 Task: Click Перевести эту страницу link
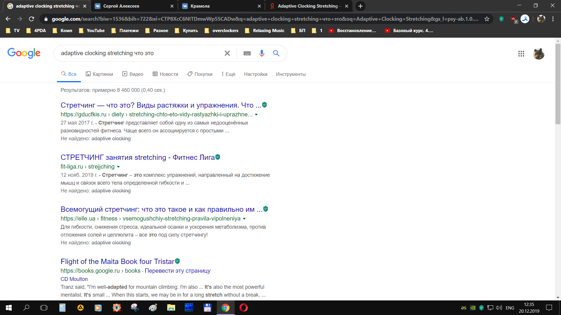(177, 271)
